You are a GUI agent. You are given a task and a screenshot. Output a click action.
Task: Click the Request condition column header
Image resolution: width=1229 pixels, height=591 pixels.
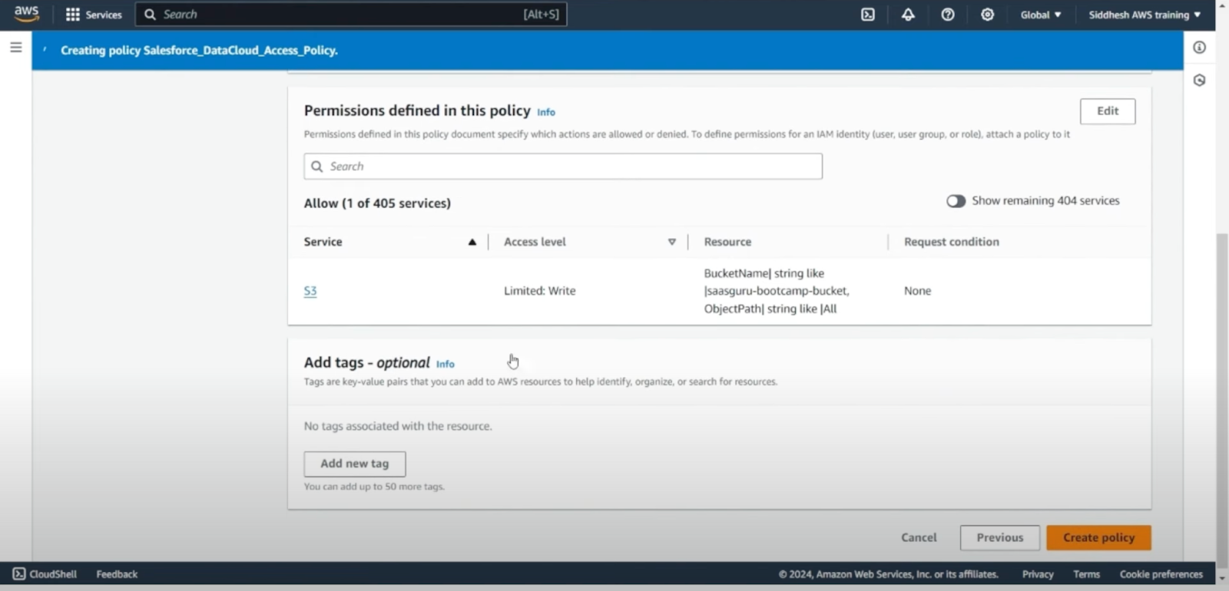(952, 242)
